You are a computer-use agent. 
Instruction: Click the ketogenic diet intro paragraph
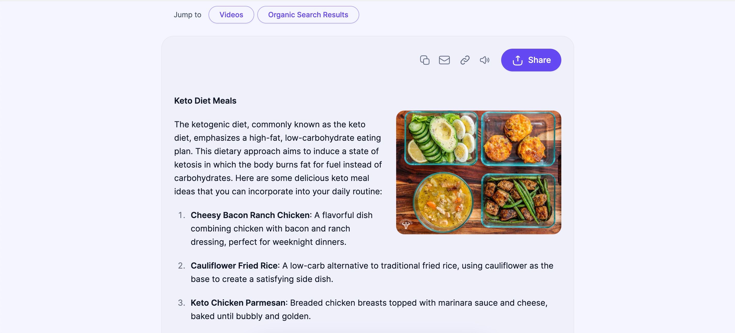point(278,158)
